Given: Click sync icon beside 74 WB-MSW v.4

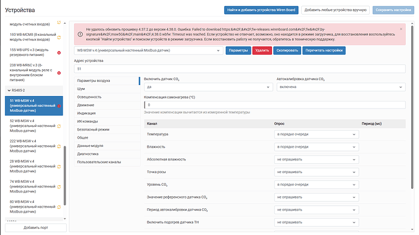Looking at the screenshot, I should point(59,186).
